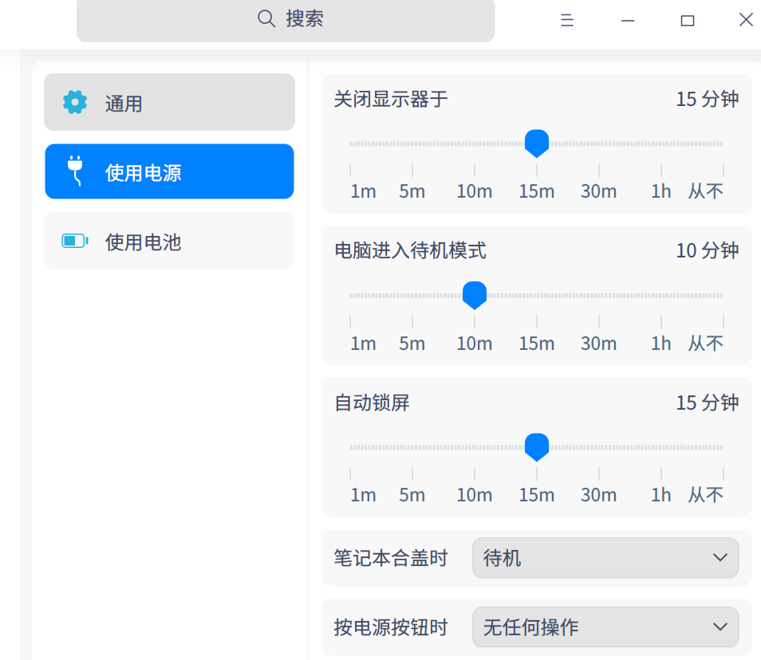Click 1h mark under 自动锁屏

(661, 495)
